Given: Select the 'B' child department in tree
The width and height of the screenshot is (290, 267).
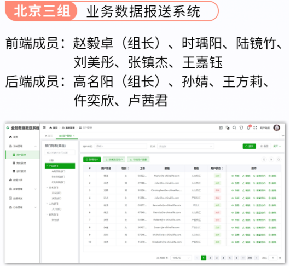Looking at the screenshot, I should click(59, 177).
